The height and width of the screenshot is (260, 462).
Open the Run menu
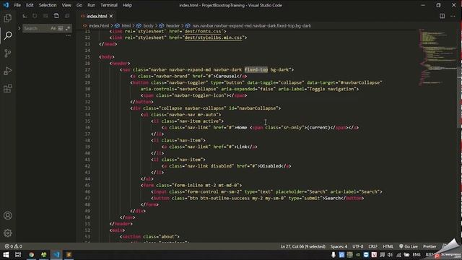click(x=92, y=5)
